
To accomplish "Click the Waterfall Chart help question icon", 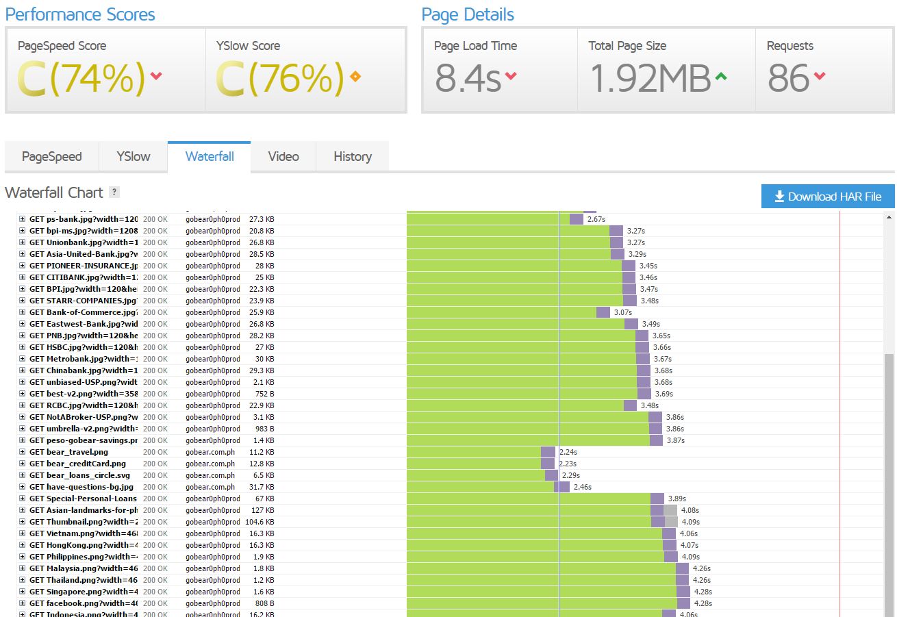I will coord(114,193).
